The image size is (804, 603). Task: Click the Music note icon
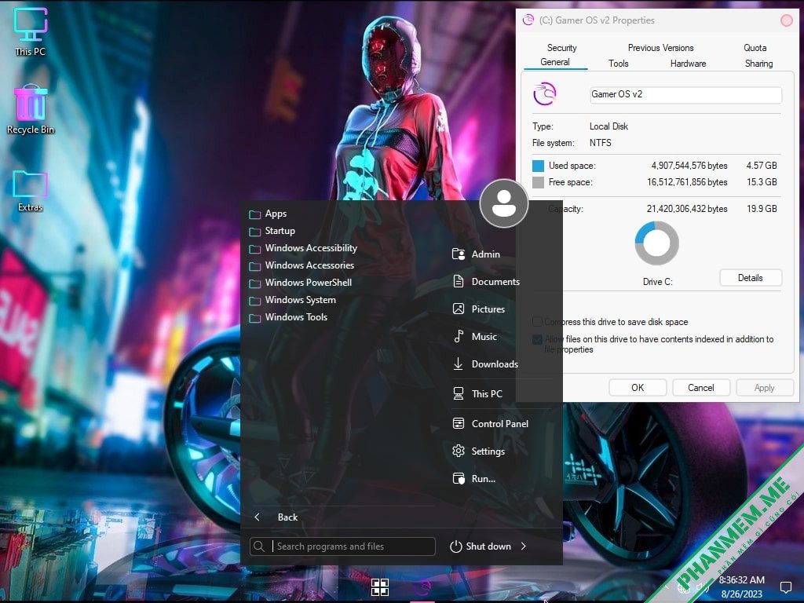click(459, 337)
